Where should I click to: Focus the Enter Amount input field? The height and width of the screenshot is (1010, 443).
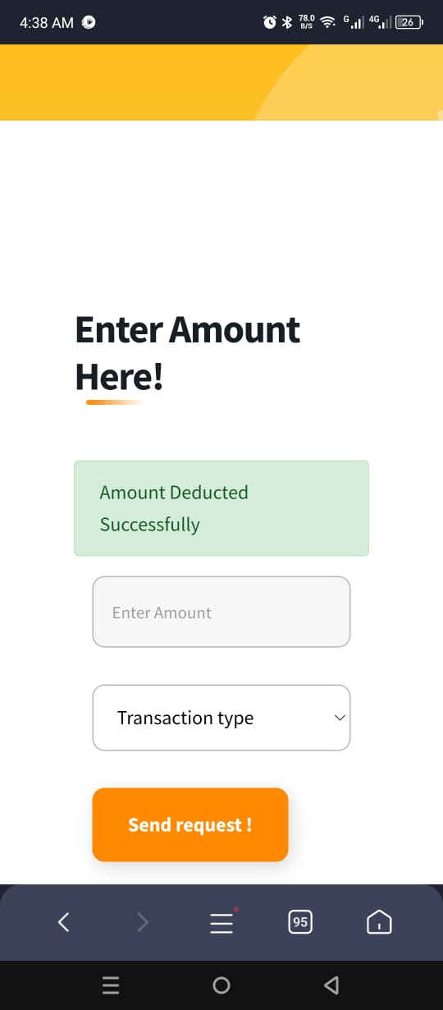[221, 612]
